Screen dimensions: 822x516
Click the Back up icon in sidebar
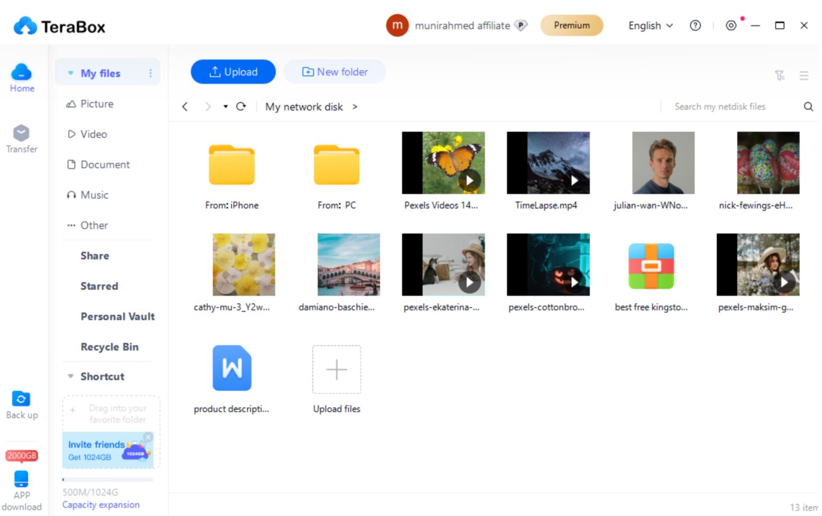click(21, 399)
